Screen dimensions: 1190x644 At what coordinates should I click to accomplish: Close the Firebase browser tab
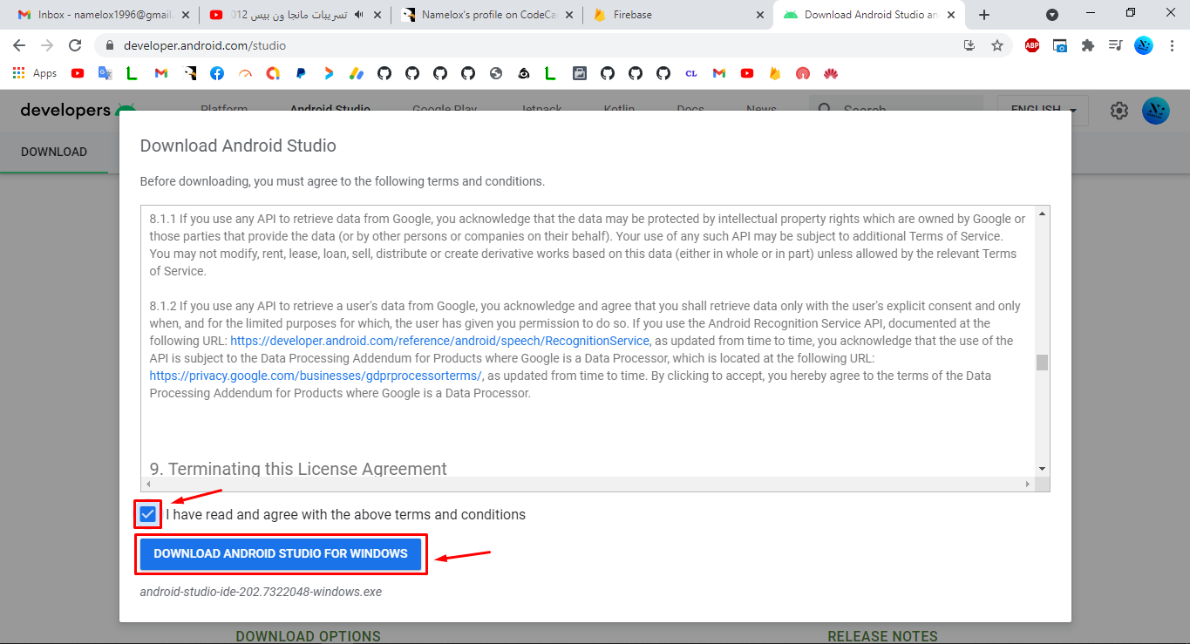click(760, 15)
